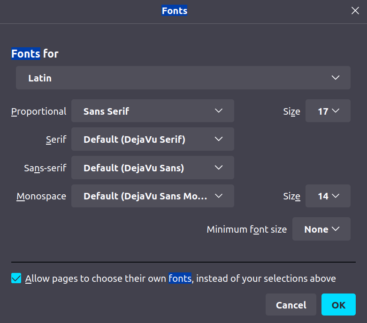The image size is (367, 323).
Task: Close the Fonts dialog with the X
Action: click(x=355, y=11)
